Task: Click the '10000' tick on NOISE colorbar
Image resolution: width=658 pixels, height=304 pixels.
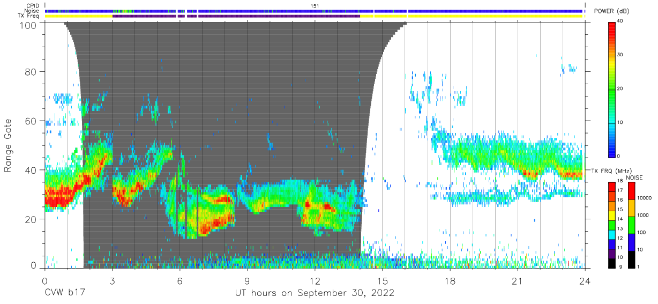Action: [x=646, y=198]
